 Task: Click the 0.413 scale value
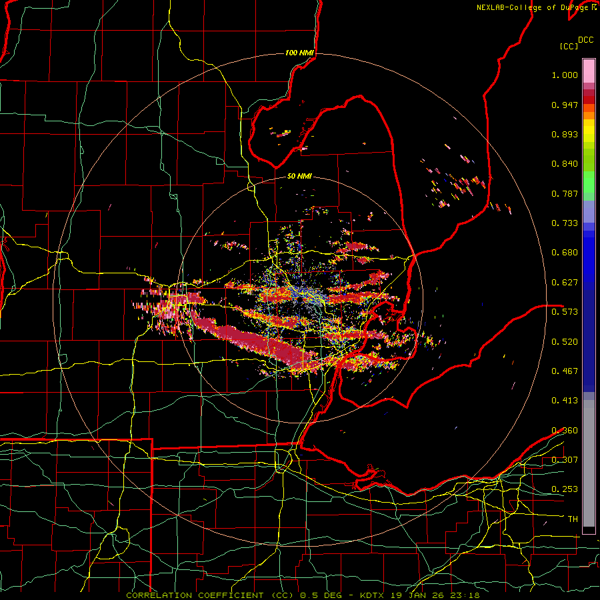[565, 401]
